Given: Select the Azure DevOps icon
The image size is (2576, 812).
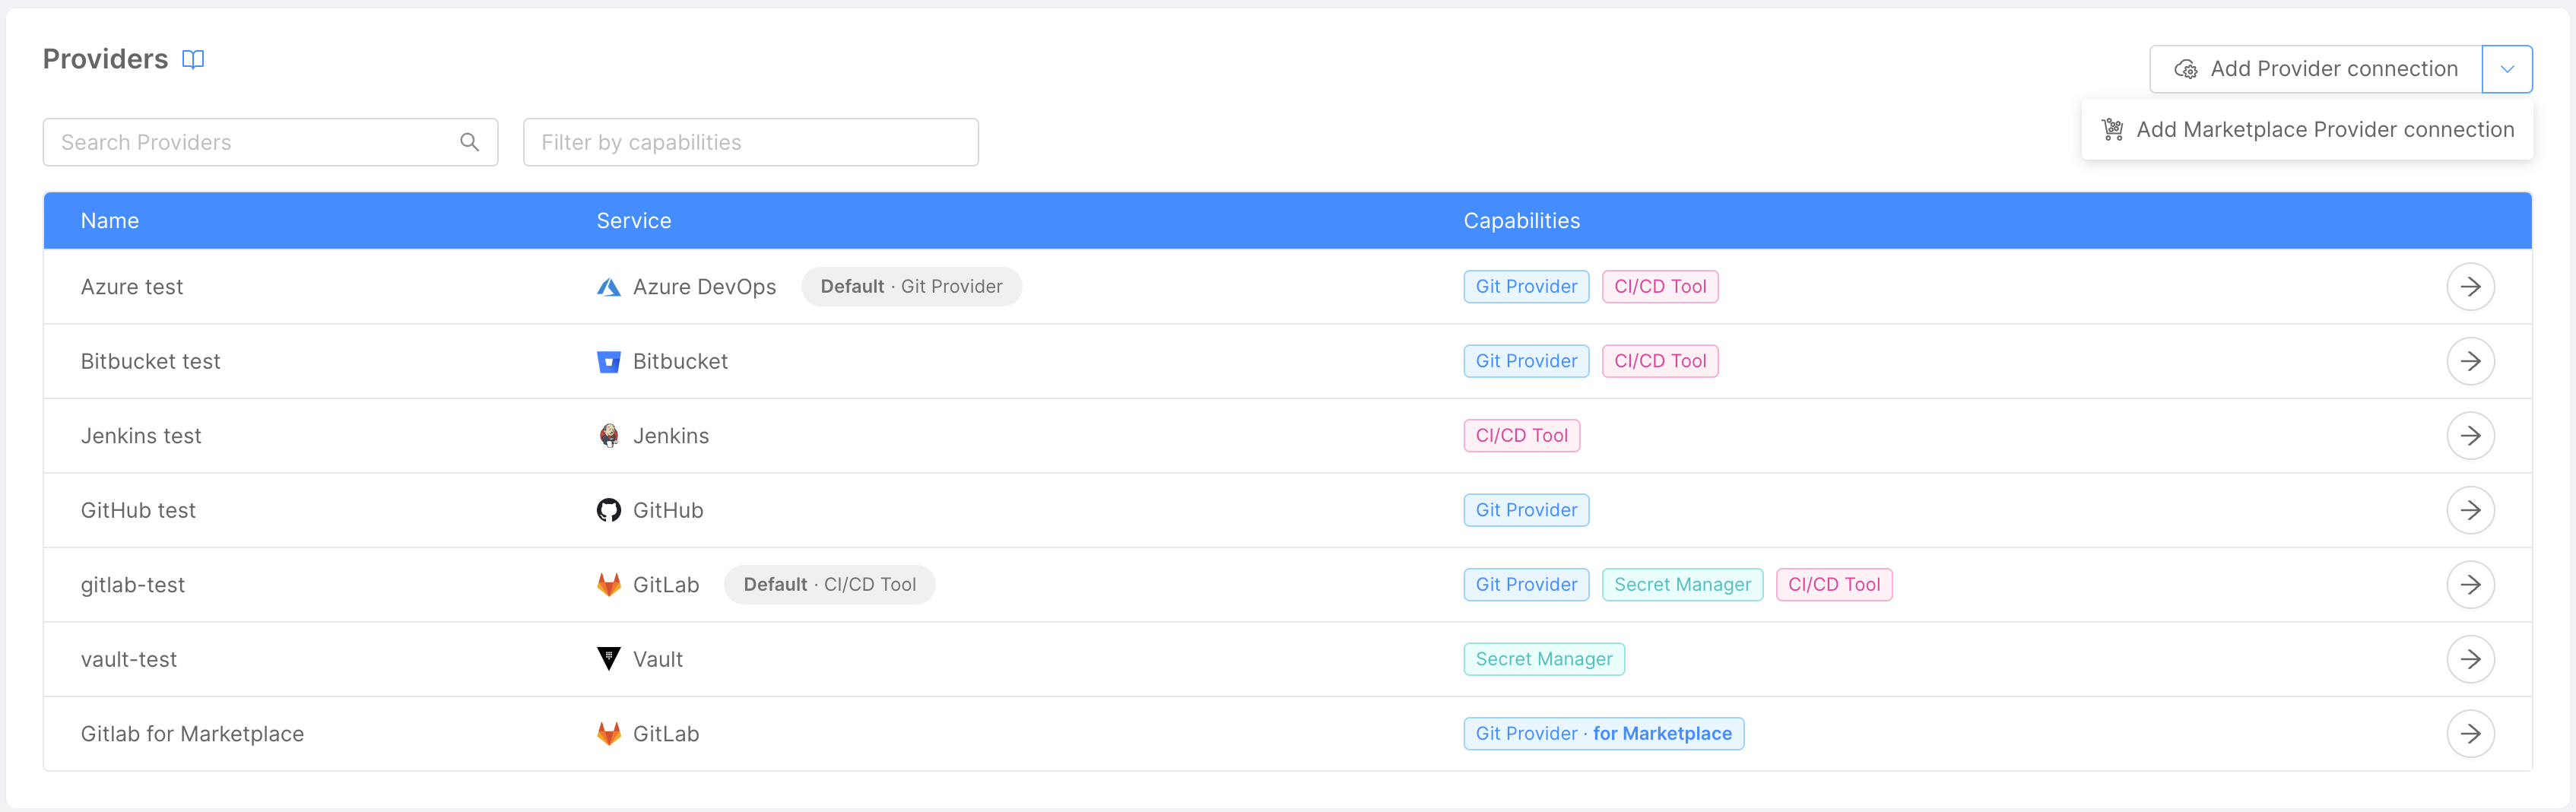Looking at the screenshot, I should click(x=608, y=286).
